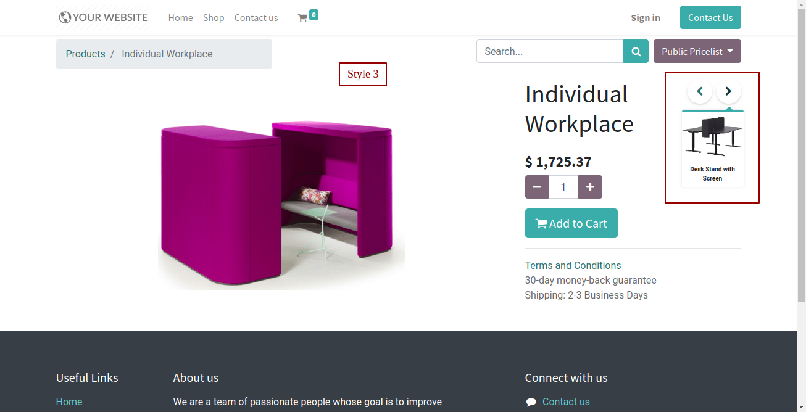
Task: Select the quantity number field
Action: (563, 187)
